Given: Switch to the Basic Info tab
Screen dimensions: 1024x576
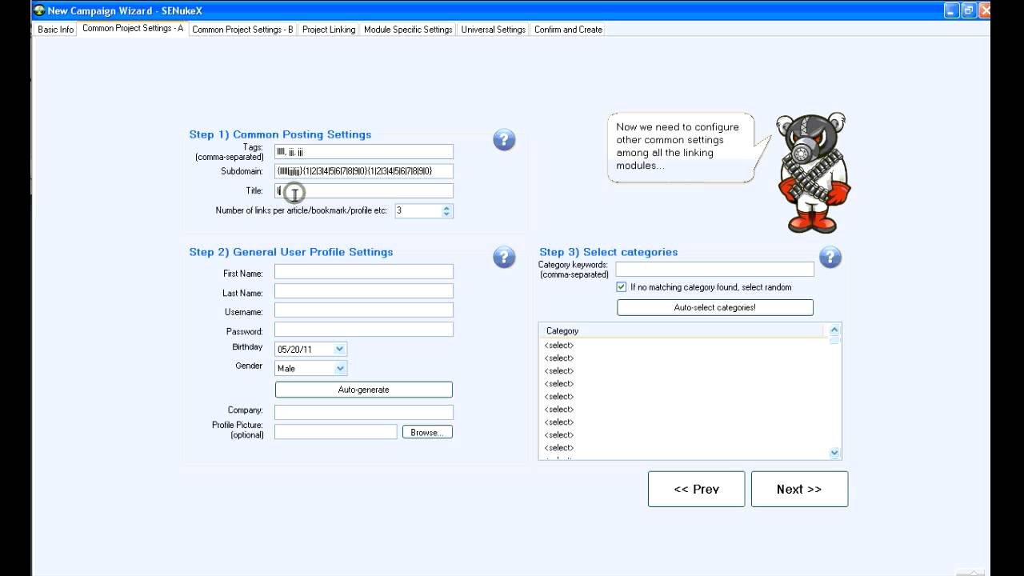Looking at the screenshot, I should (55, 30).
